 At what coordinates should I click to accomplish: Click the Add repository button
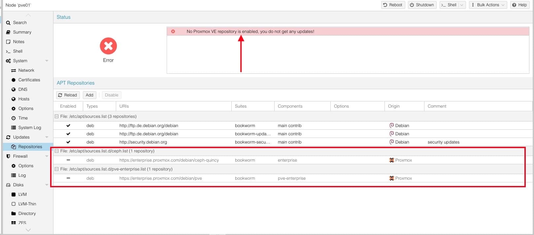click(89, 95)
